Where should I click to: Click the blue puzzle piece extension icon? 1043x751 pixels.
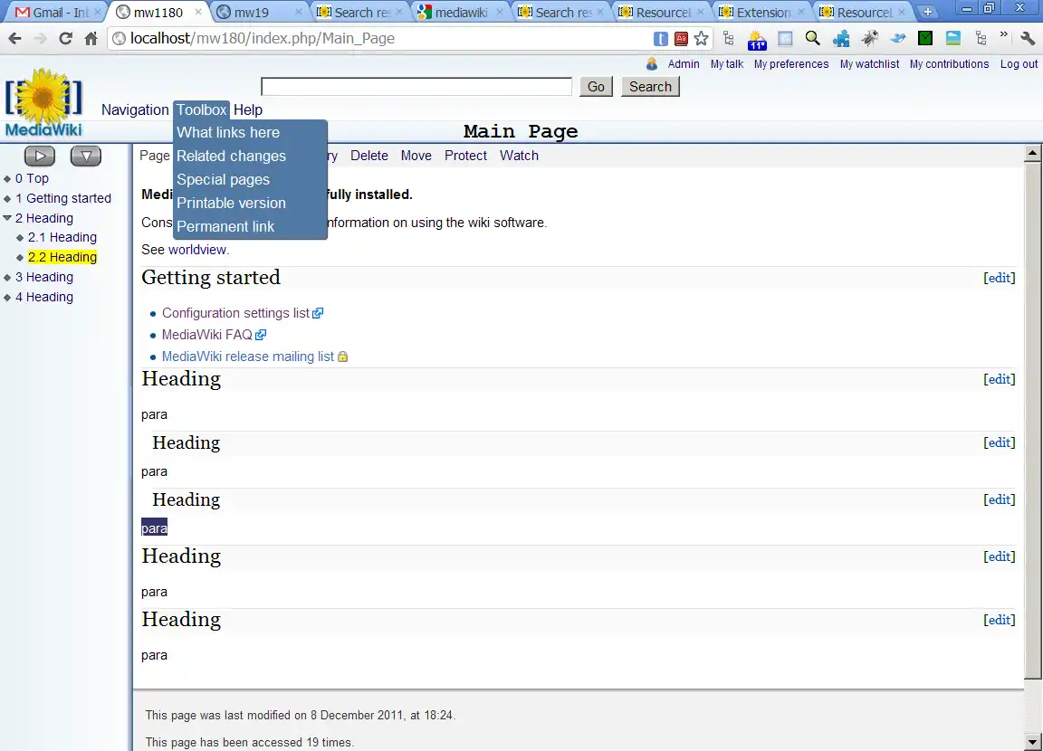pyautogui.click(x=841, y=39)
